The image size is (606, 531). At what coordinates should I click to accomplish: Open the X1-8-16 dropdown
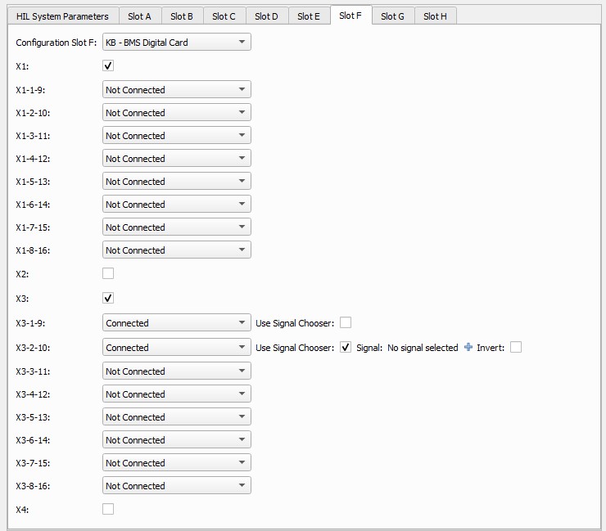point(177,250)
